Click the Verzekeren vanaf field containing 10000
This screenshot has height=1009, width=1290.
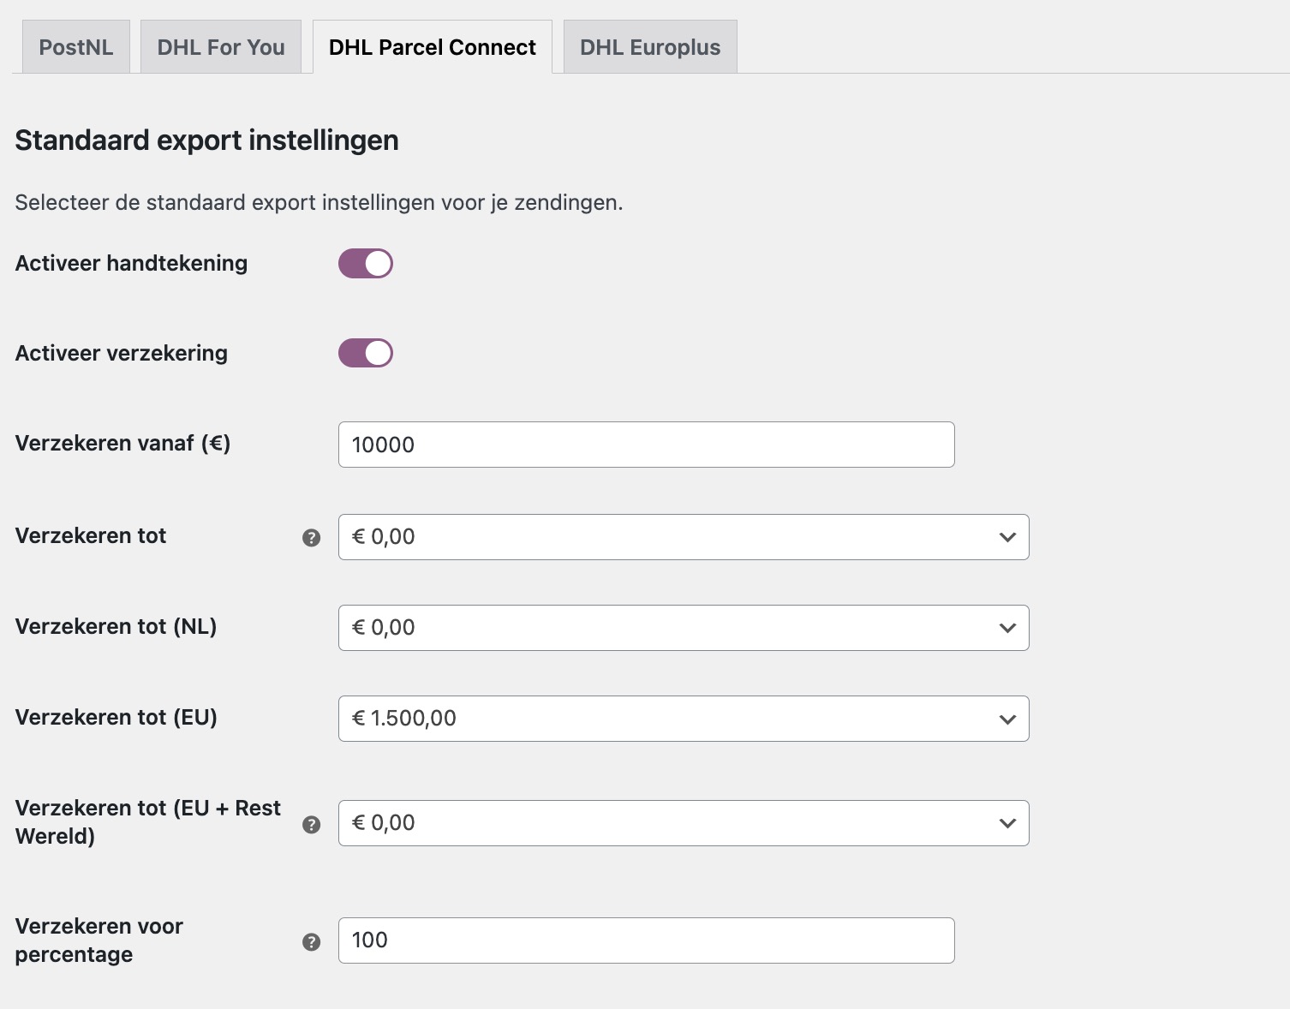pos(646,445)
